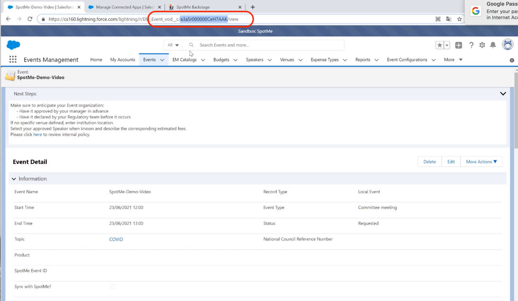This screenshot has width=518, height=301.
Task: Open the Budgets tab
Action: click(221, 60)
